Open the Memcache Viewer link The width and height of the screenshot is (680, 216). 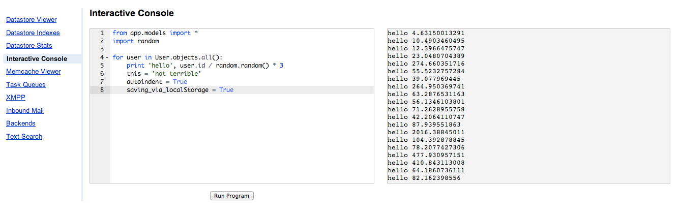(34, 72)
